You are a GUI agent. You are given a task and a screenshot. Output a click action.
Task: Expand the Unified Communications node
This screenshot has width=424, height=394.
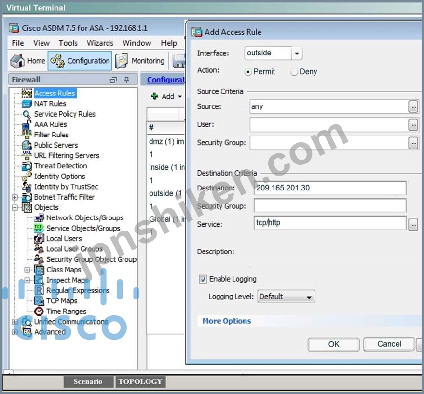(15, 322)
